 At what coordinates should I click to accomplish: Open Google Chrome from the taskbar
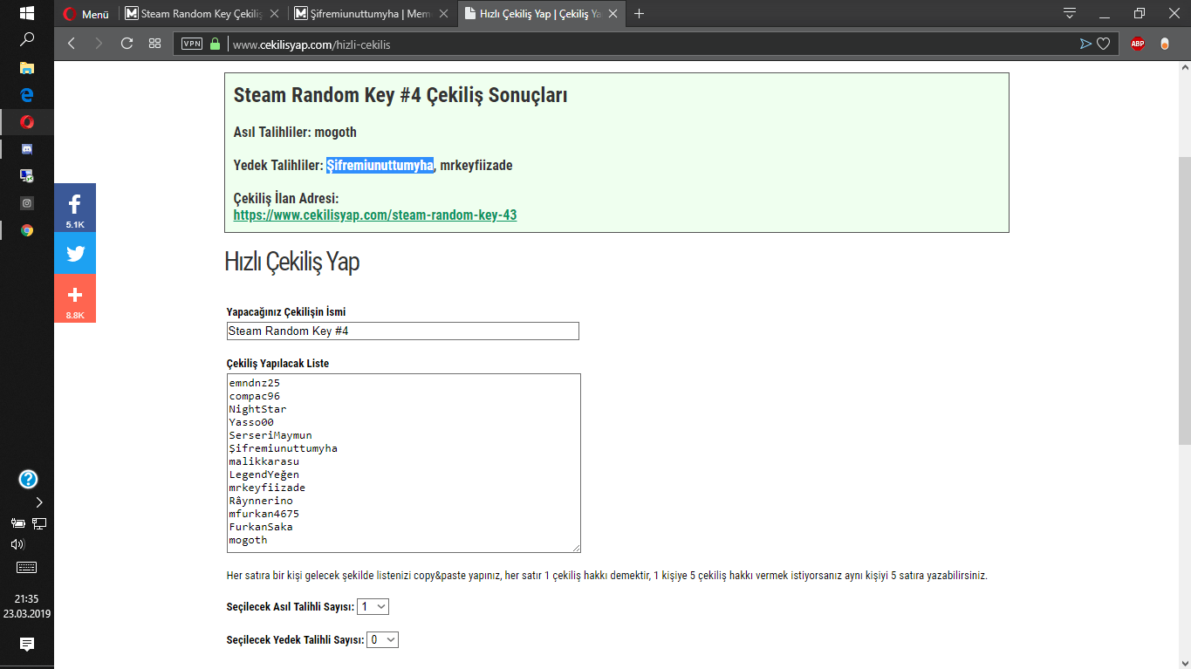[27, 230]
